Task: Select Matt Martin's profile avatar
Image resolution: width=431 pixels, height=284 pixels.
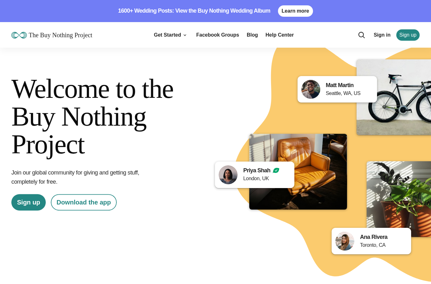Action: coord(311,89)
